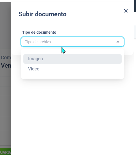Select Imagen from the file type list
The image size is (136, 155).
pyautogui.click(x=35, y=59)
